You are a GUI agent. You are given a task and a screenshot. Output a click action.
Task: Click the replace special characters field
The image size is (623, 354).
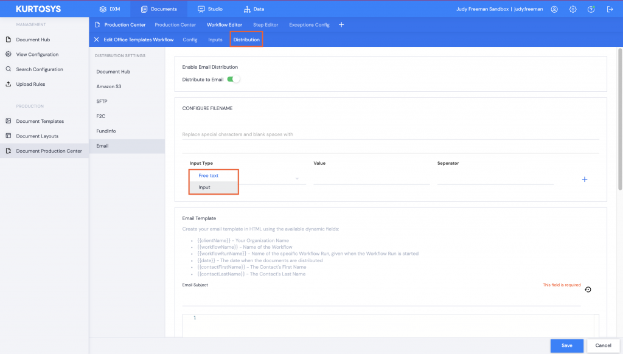tap(391, 134)
